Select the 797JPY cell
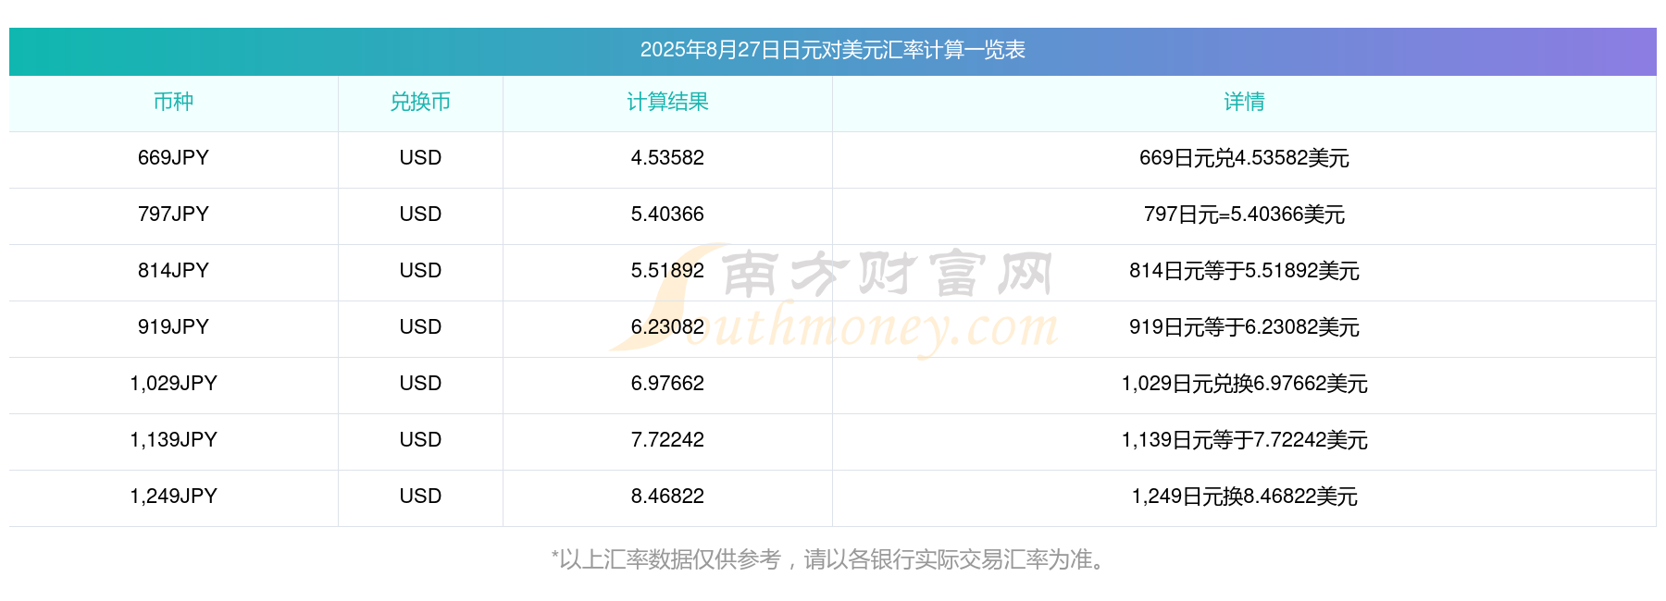Screen dimensions: 1666x601 [x=173, y=215]
